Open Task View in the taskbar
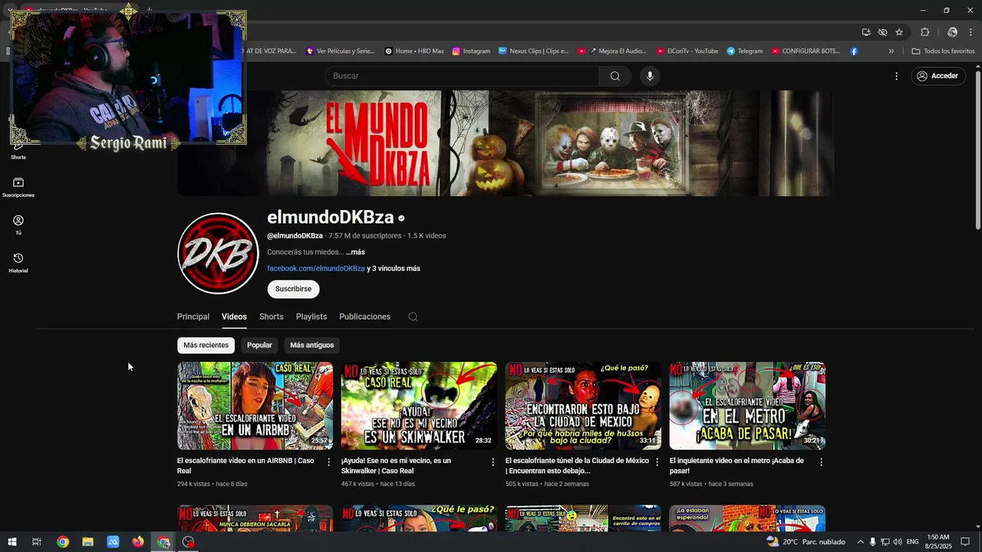Viewport: 982px width, 552px height. (36, 542)
